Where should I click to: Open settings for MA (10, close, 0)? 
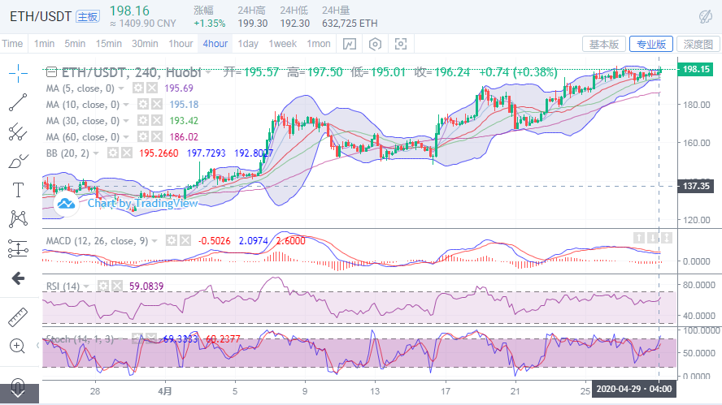pyautogui.click(x=143, y=105)
